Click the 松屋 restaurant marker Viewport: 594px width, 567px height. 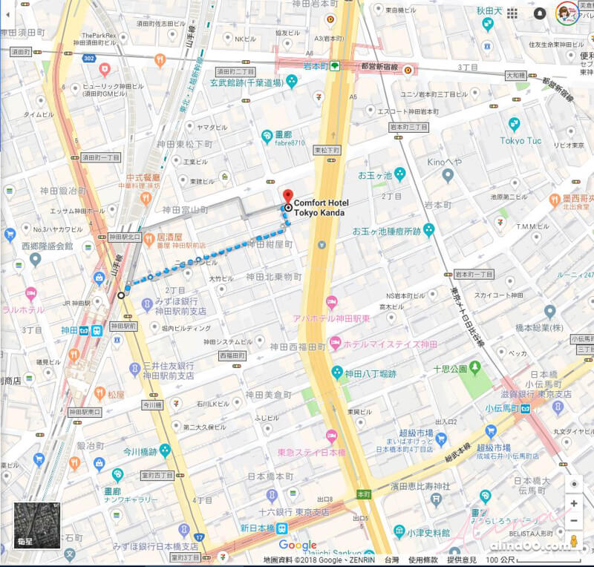click(99, 394)
